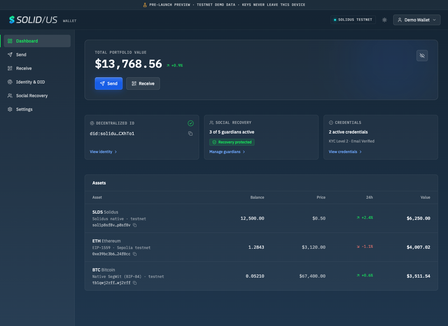
Task: Click the Balance column header
Action: [x=257, y=197]
